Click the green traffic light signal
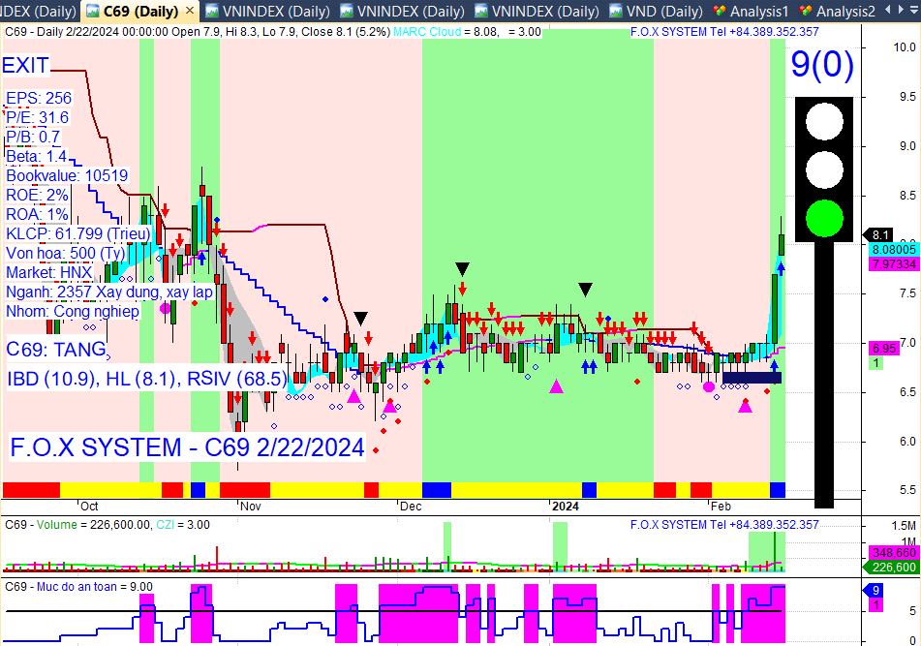 [824, 218]
